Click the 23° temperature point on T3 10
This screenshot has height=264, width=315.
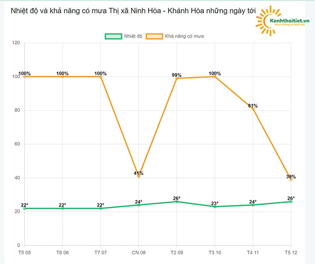(x=215, y=207)
